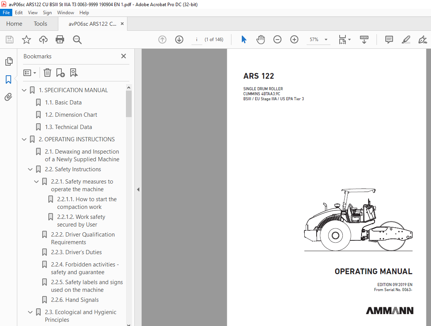Open 2.2.1.2. Work safety secured by User

tap(81, 221)
